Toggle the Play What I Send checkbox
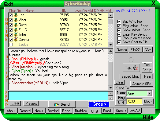160x121 pixels. click(119, 26)
